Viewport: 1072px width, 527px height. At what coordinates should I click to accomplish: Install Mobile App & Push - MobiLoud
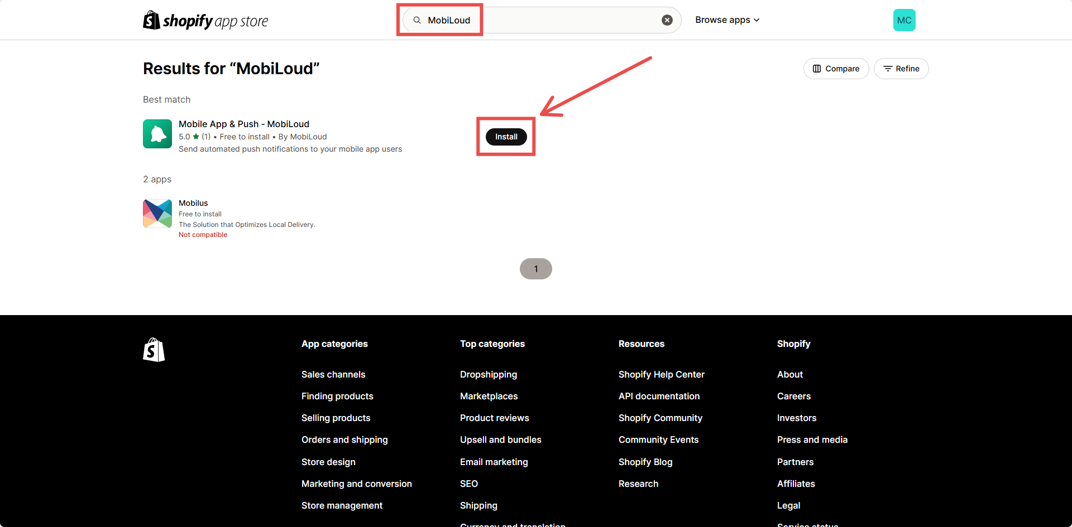pyautogui.click(x=506, y=137)
